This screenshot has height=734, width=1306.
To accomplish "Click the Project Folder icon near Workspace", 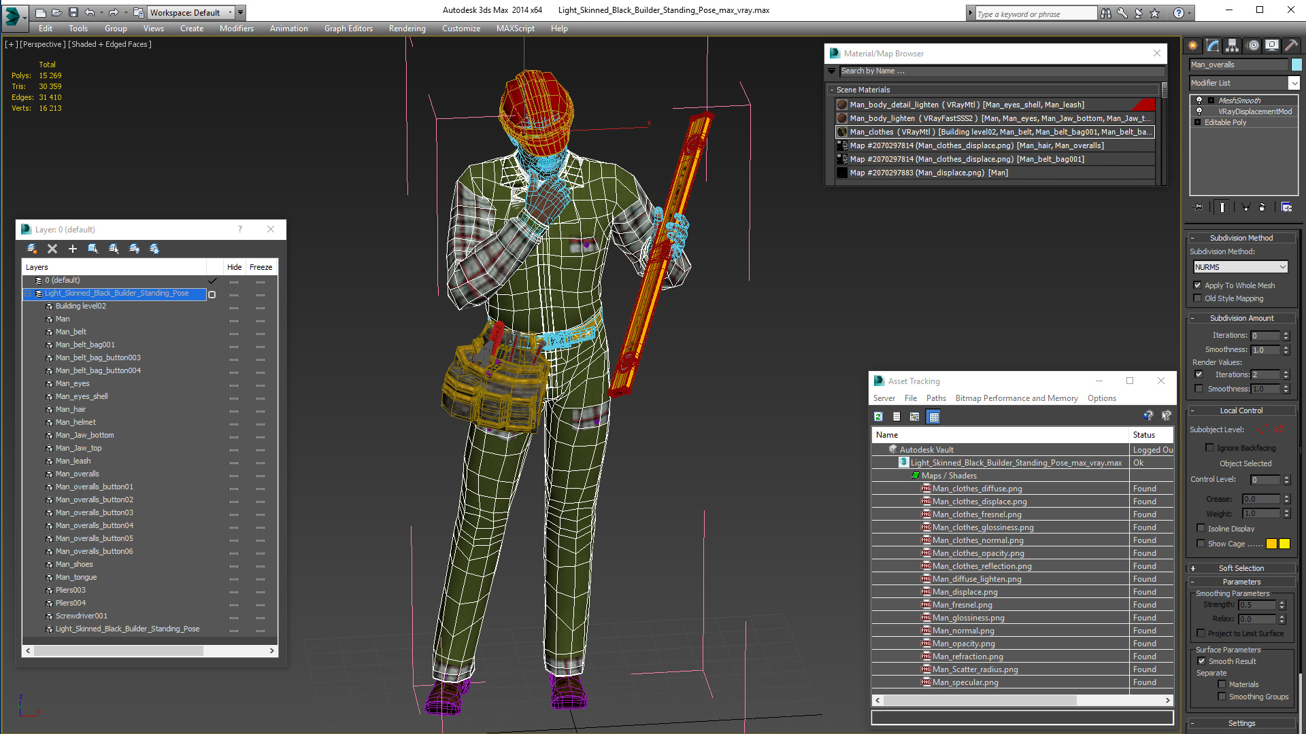I will click(138, 13).
